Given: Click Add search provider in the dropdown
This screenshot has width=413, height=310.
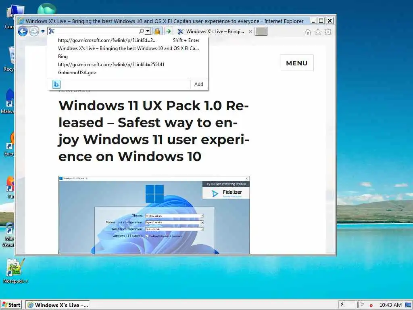Looking at the screenshot, I should (x=198, y=84).
